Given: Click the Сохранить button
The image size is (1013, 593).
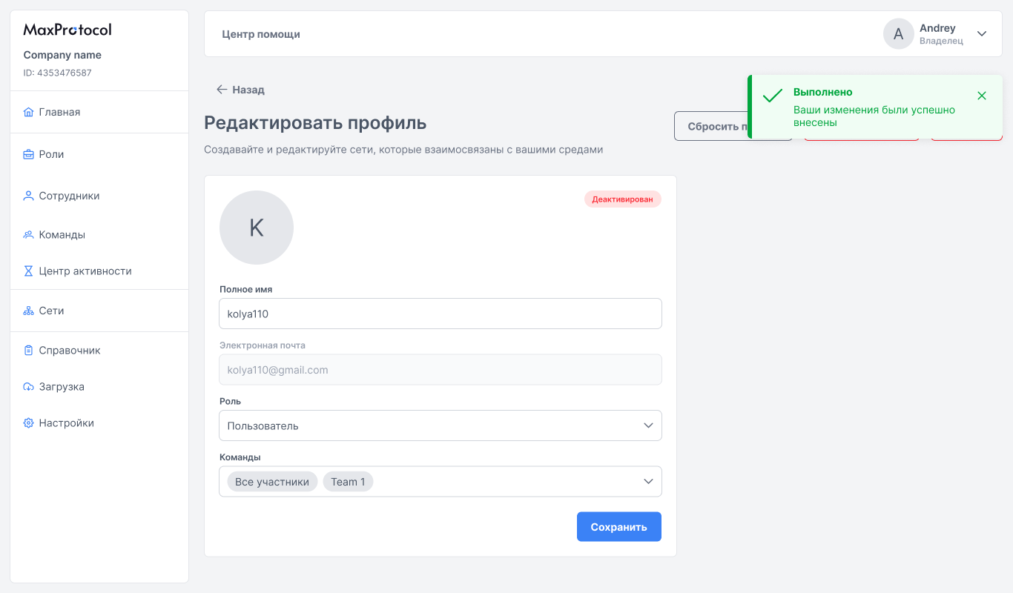Looking at the screenshot, I should 619,527.
